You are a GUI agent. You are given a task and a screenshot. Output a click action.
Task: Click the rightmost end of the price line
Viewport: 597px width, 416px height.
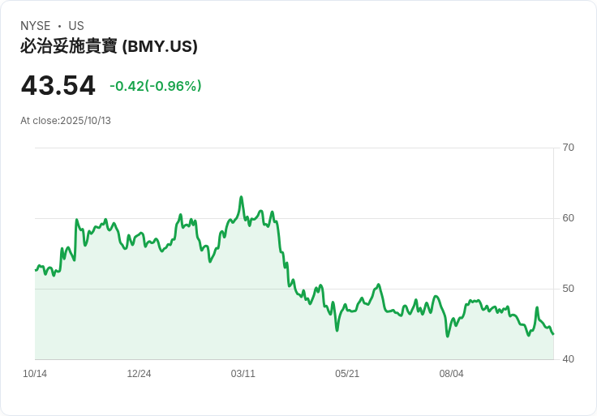pos(552,334)
